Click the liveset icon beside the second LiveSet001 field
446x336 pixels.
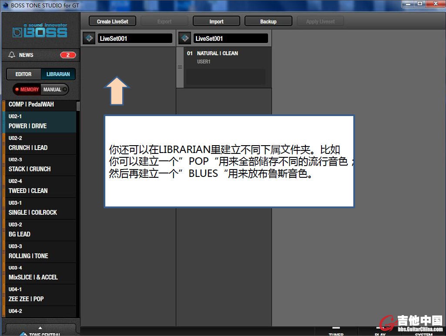click(185, 38)
